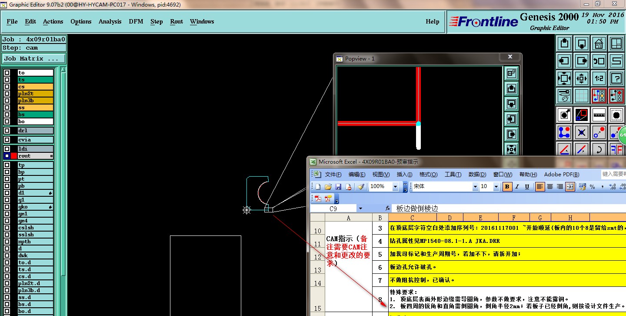
Task: Click Excel formula bar input field
Action: 509,208
